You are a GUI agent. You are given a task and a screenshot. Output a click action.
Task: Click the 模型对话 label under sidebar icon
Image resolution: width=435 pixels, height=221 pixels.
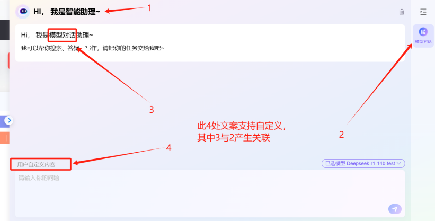tap(423, 42)
